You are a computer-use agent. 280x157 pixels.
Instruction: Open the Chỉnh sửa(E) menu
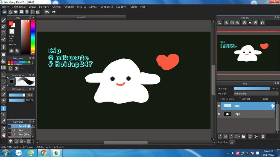pyautogui.click(x=19, y=7)
